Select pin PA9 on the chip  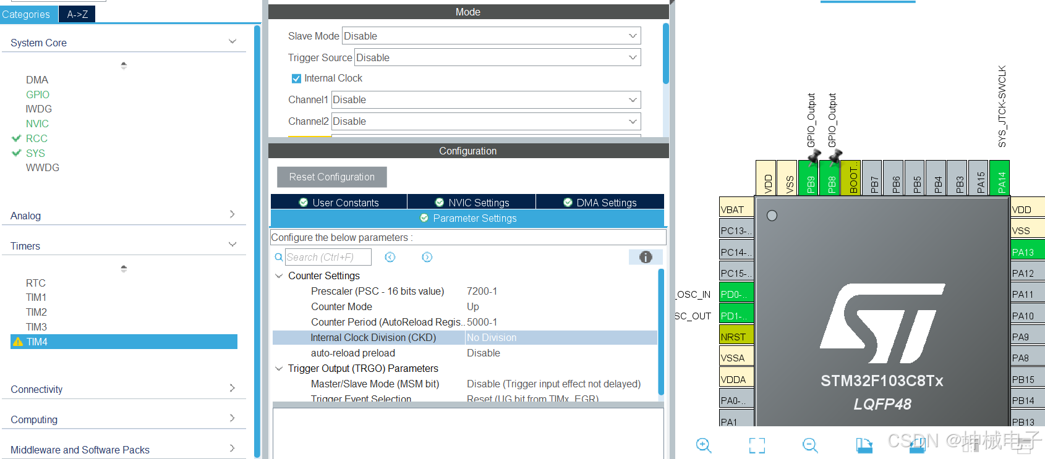click(1027, 334)
